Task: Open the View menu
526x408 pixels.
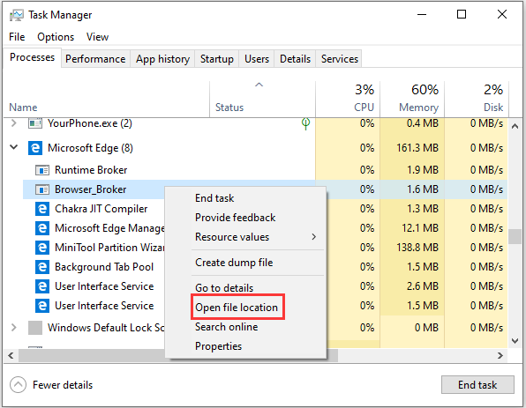Action: coord(97,37)
